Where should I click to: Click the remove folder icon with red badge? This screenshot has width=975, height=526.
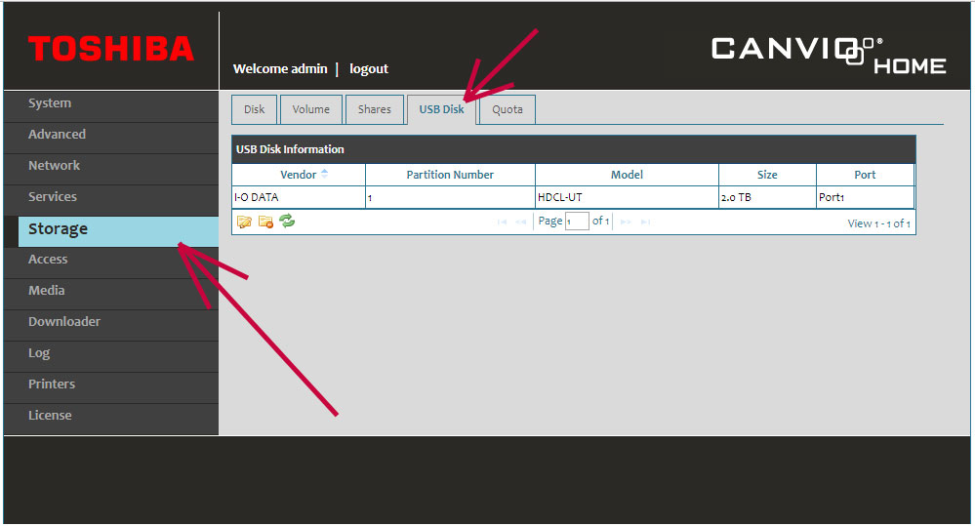265,222
